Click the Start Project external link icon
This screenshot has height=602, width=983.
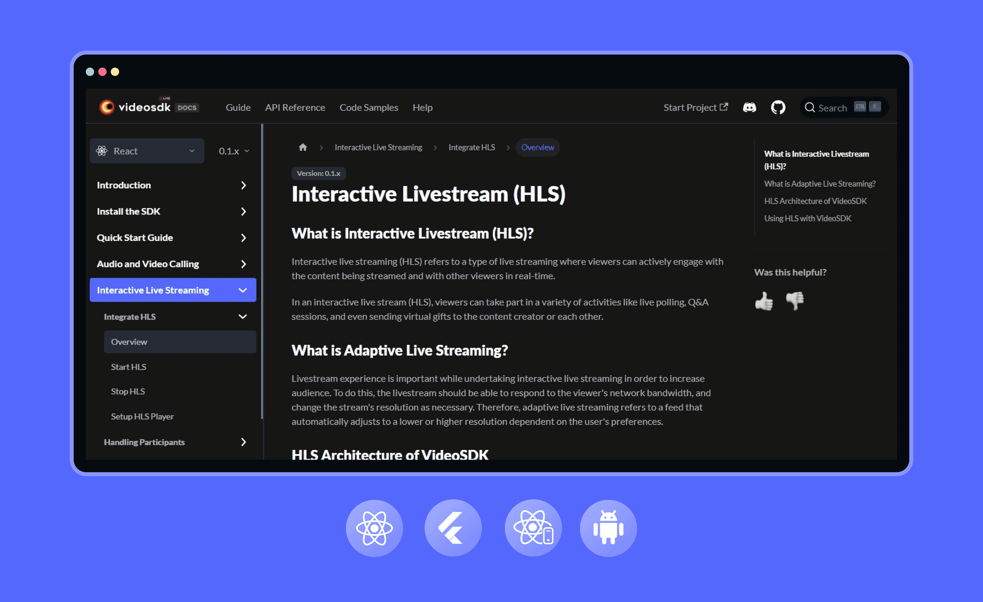click(x=724, y=107)
